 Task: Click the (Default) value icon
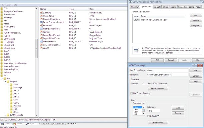click(x=41, y=13)
